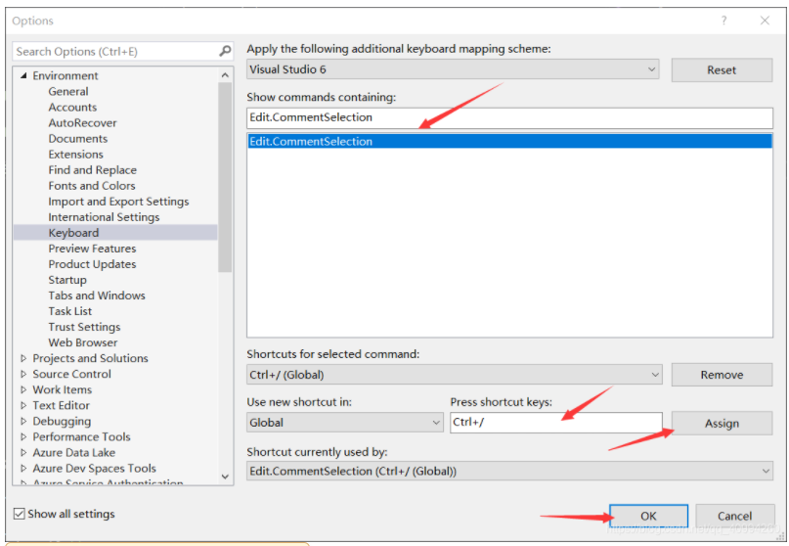The height and width of the screenshot is (546, 789).
Task: Confirm the dialog with OK
Action: (648, 516)
